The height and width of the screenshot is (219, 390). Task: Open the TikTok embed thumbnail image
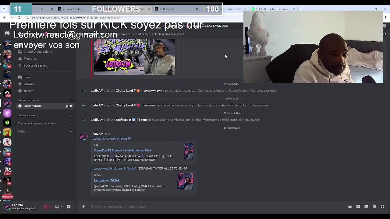click(185, 181)
